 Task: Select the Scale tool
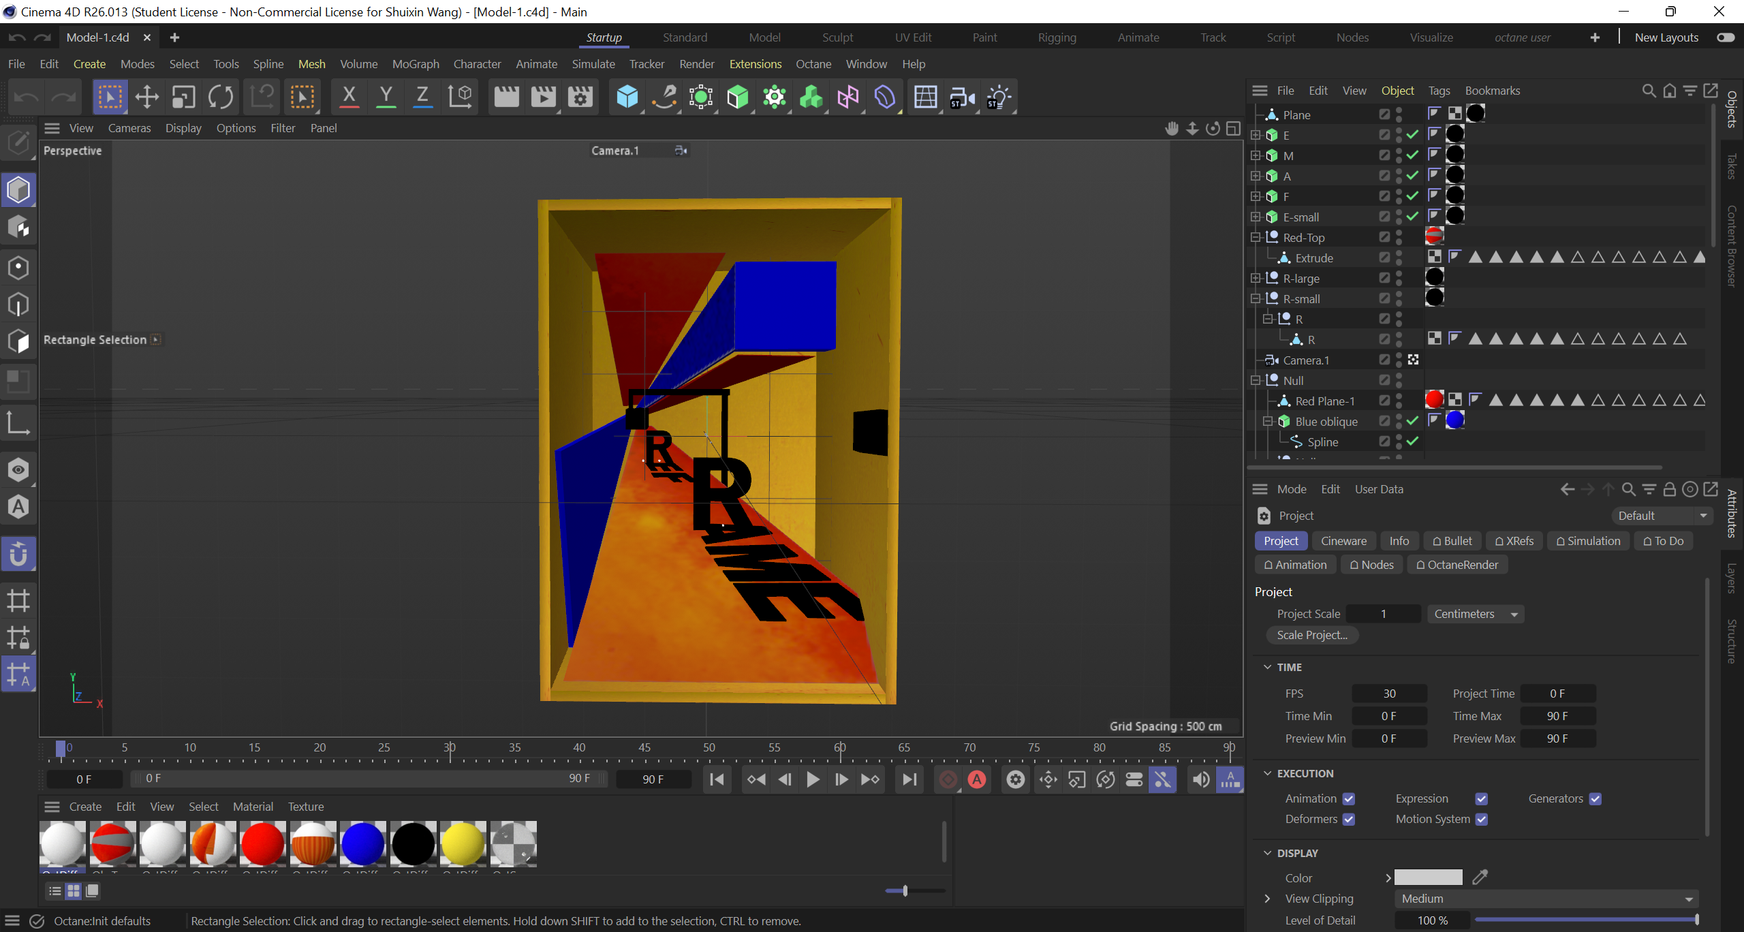(183, 97)
